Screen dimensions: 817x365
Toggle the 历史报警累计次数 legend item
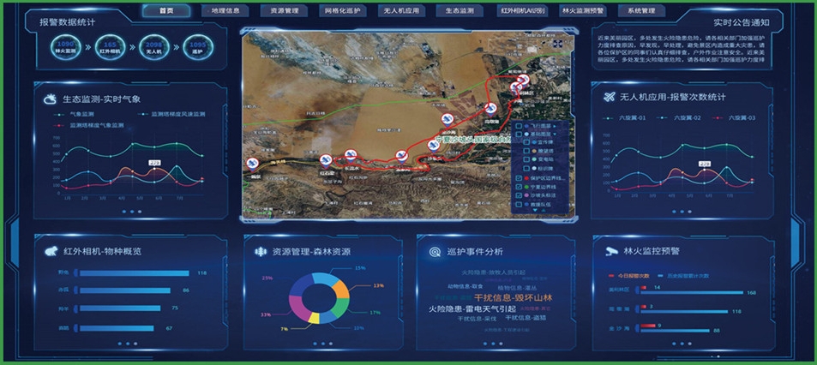click(x=683, y=275)
